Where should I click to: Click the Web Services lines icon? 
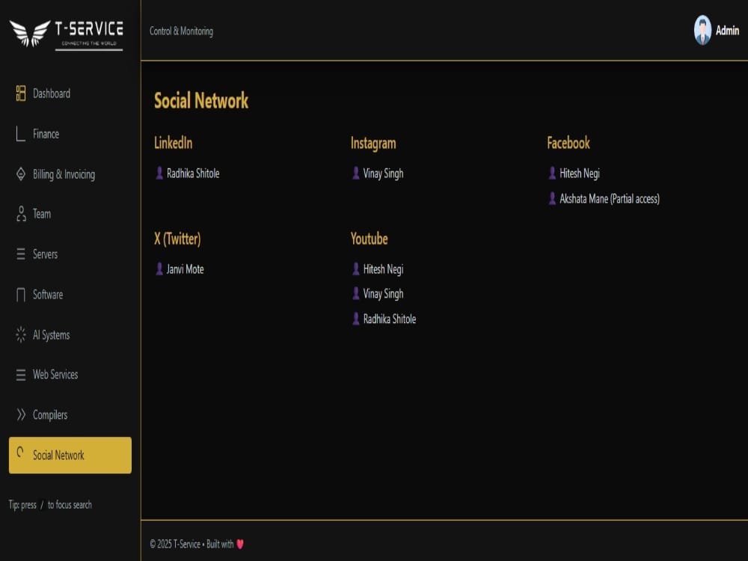click(20, 375)
